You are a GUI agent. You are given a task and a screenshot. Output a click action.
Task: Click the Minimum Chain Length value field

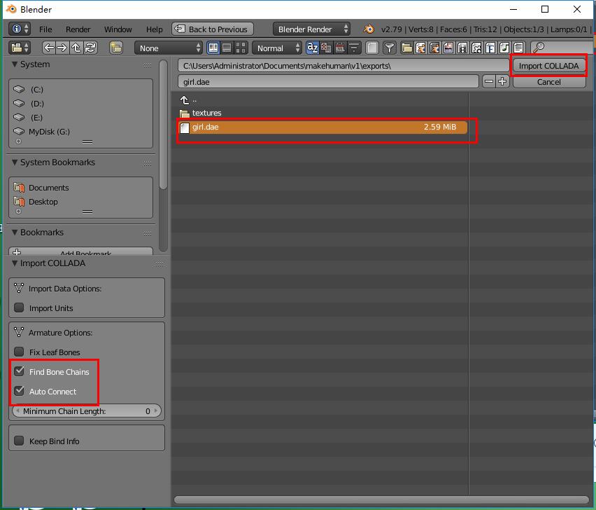pos(87,411)
